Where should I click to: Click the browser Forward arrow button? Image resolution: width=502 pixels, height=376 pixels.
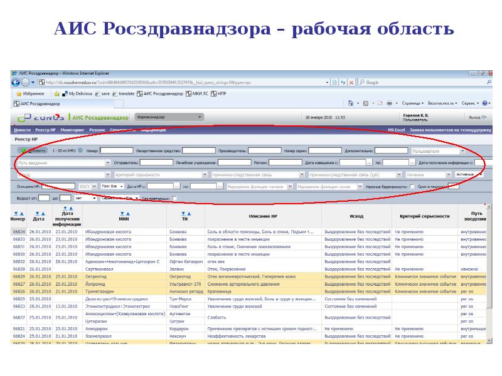click(25, 83)
